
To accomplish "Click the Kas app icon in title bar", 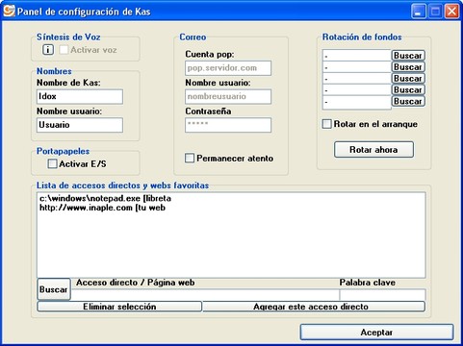I will point(9,11).
